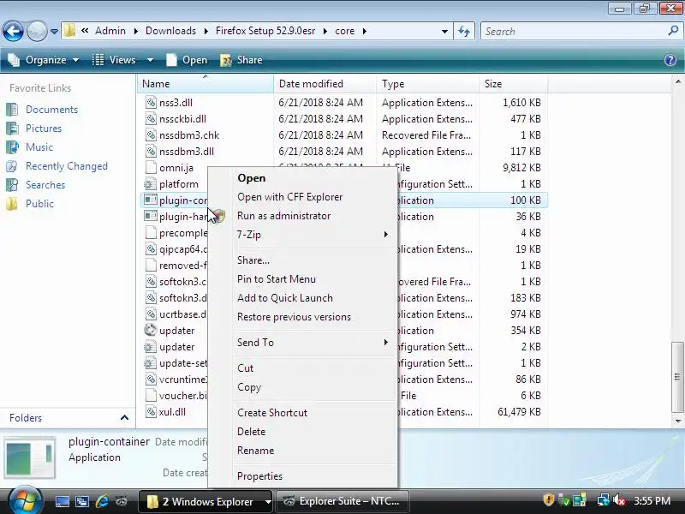
Task: Select the updater application icon
Action: pyautogui.click(x=151, y=331)
